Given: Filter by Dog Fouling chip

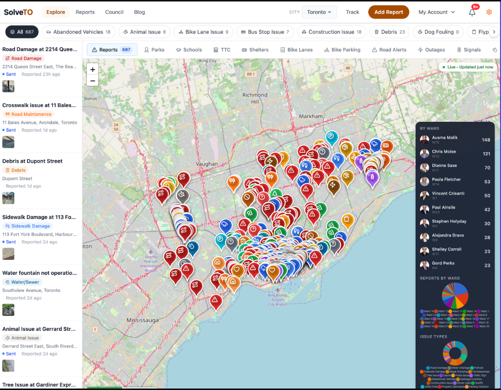Looking at the screenshot, I should (x=438, y=32).
